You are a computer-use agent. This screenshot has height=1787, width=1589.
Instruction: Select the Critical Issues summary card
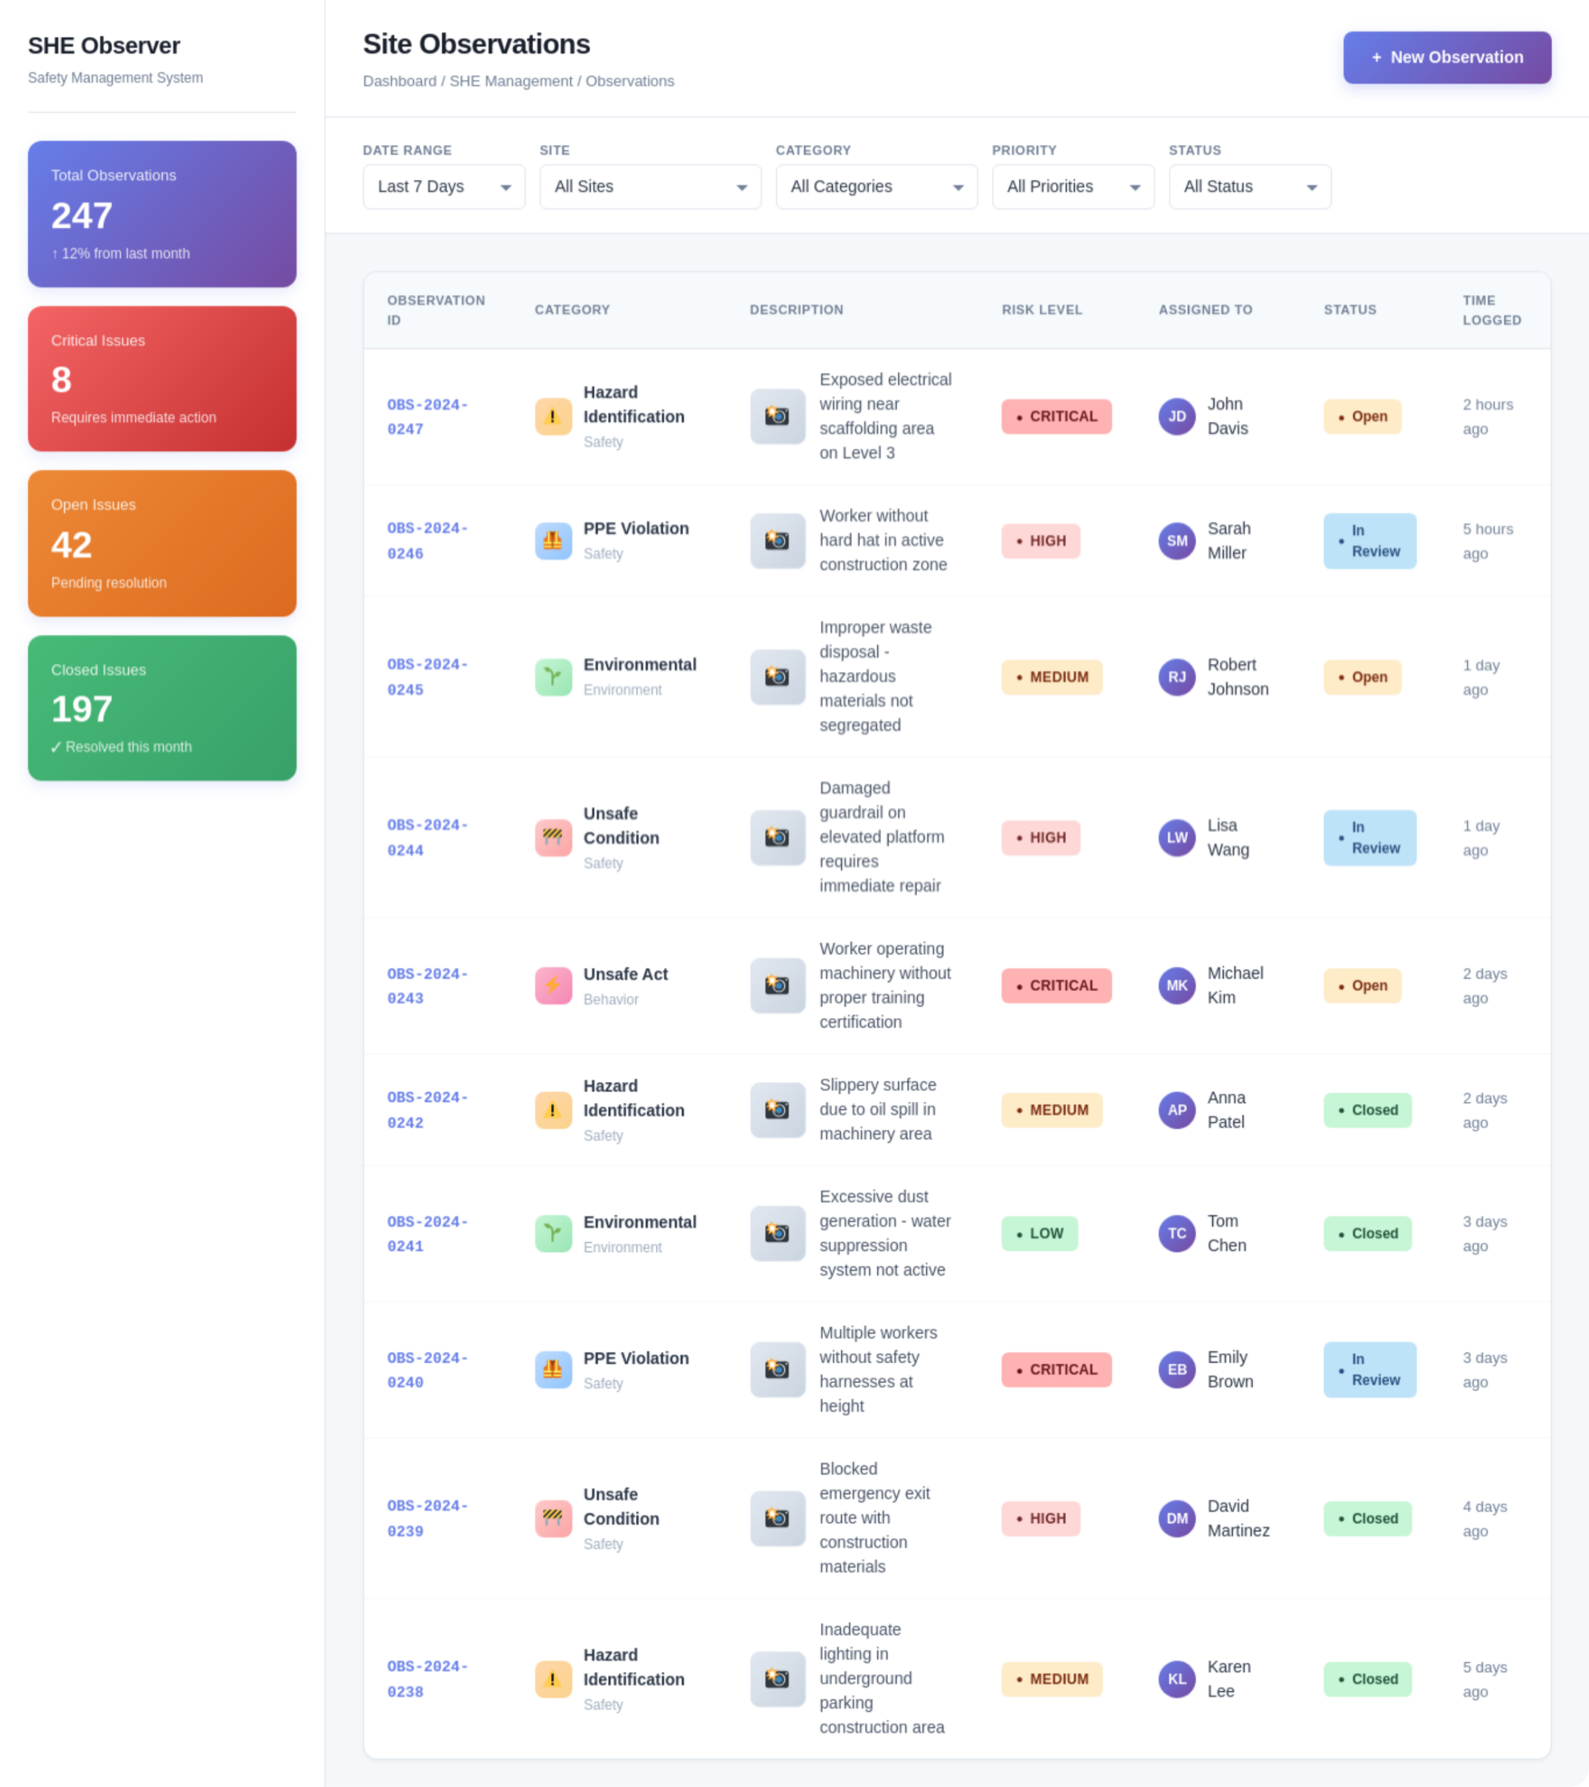point(161,379)
